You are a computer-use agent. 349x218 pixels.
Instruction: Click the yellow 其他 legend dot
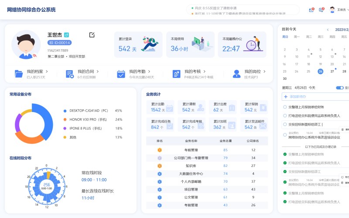click(x=65, y=137)
